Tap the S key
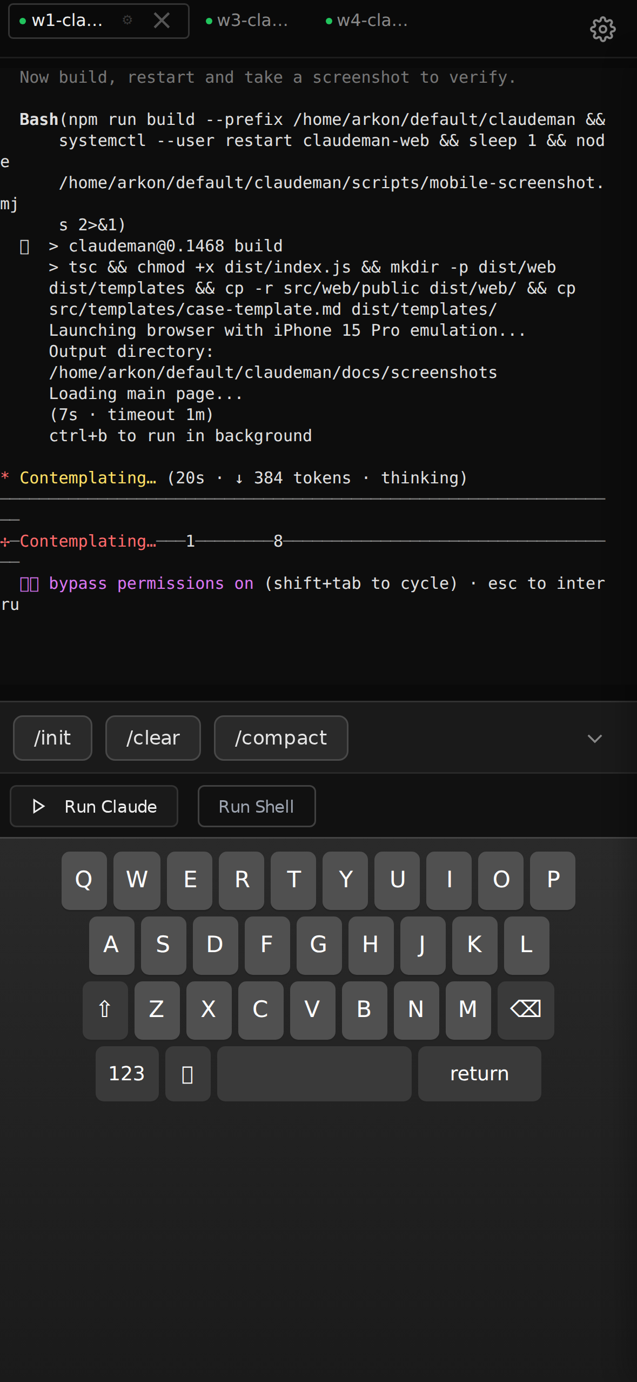This screenshot has height=1382, width=637. [x=163, y=945]
